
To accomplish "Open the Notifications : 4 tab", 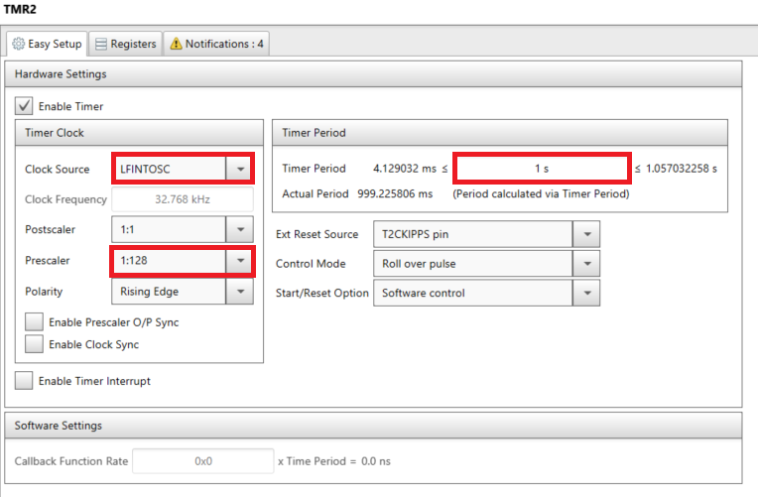I will (215, 44).
